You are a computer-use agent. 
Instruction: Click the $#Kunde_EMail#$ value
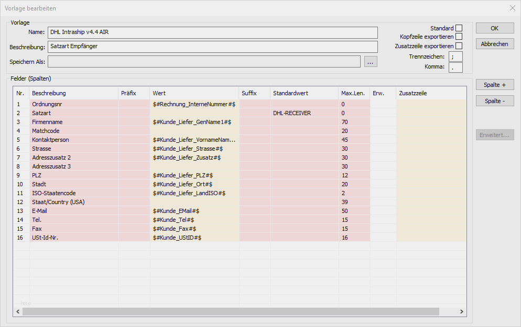click(x=194, y=211)
